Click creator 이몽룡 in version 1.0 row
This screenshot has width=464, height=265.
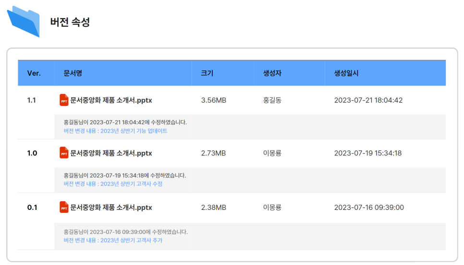point(272,153)
